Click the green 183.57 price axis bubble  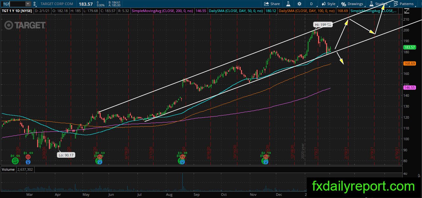point(409,47)
